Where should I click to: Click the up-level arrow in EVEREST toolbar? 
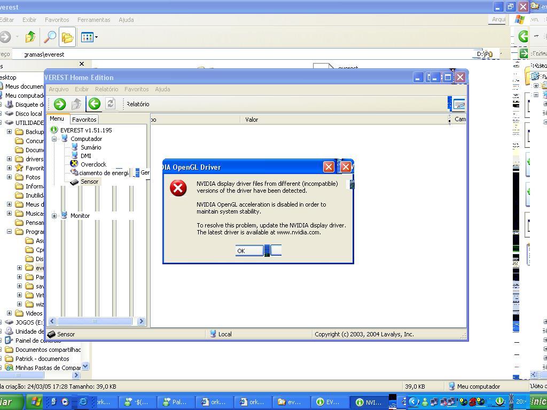click(x=76, y=104)
